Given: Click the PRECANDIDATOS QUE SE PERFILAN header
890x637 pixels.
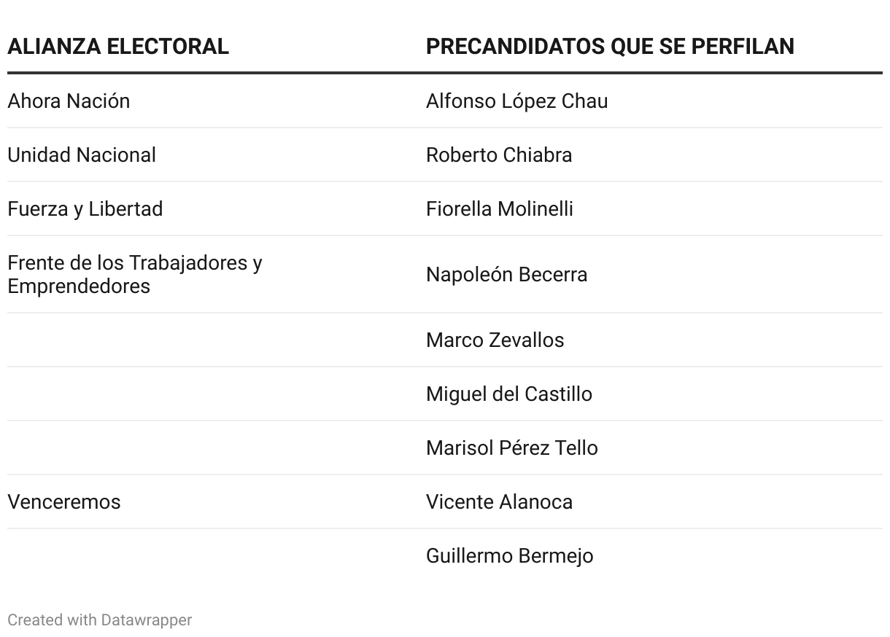Looking at the screenshot, I should tap(610, 47).
